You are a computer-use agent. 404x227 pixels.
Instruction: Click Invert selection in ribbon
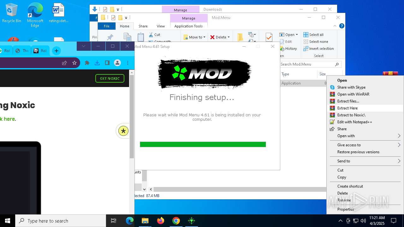click(x=318, y=49)
